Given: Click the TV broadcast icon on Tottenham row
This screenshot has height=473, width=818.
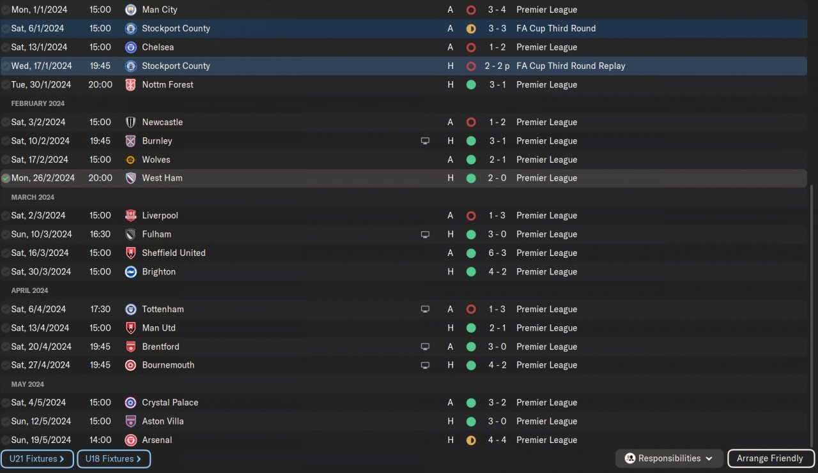Looking at the screenshot, I should tap(425, 310).
